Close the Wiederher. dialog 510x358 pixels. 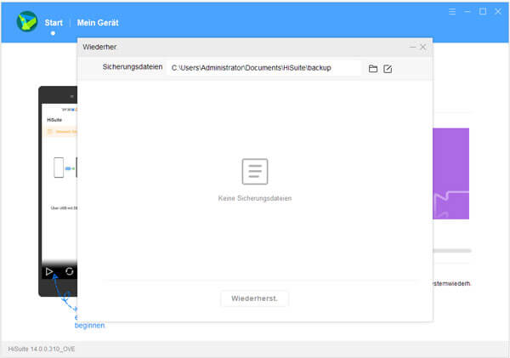click(423, 47)
